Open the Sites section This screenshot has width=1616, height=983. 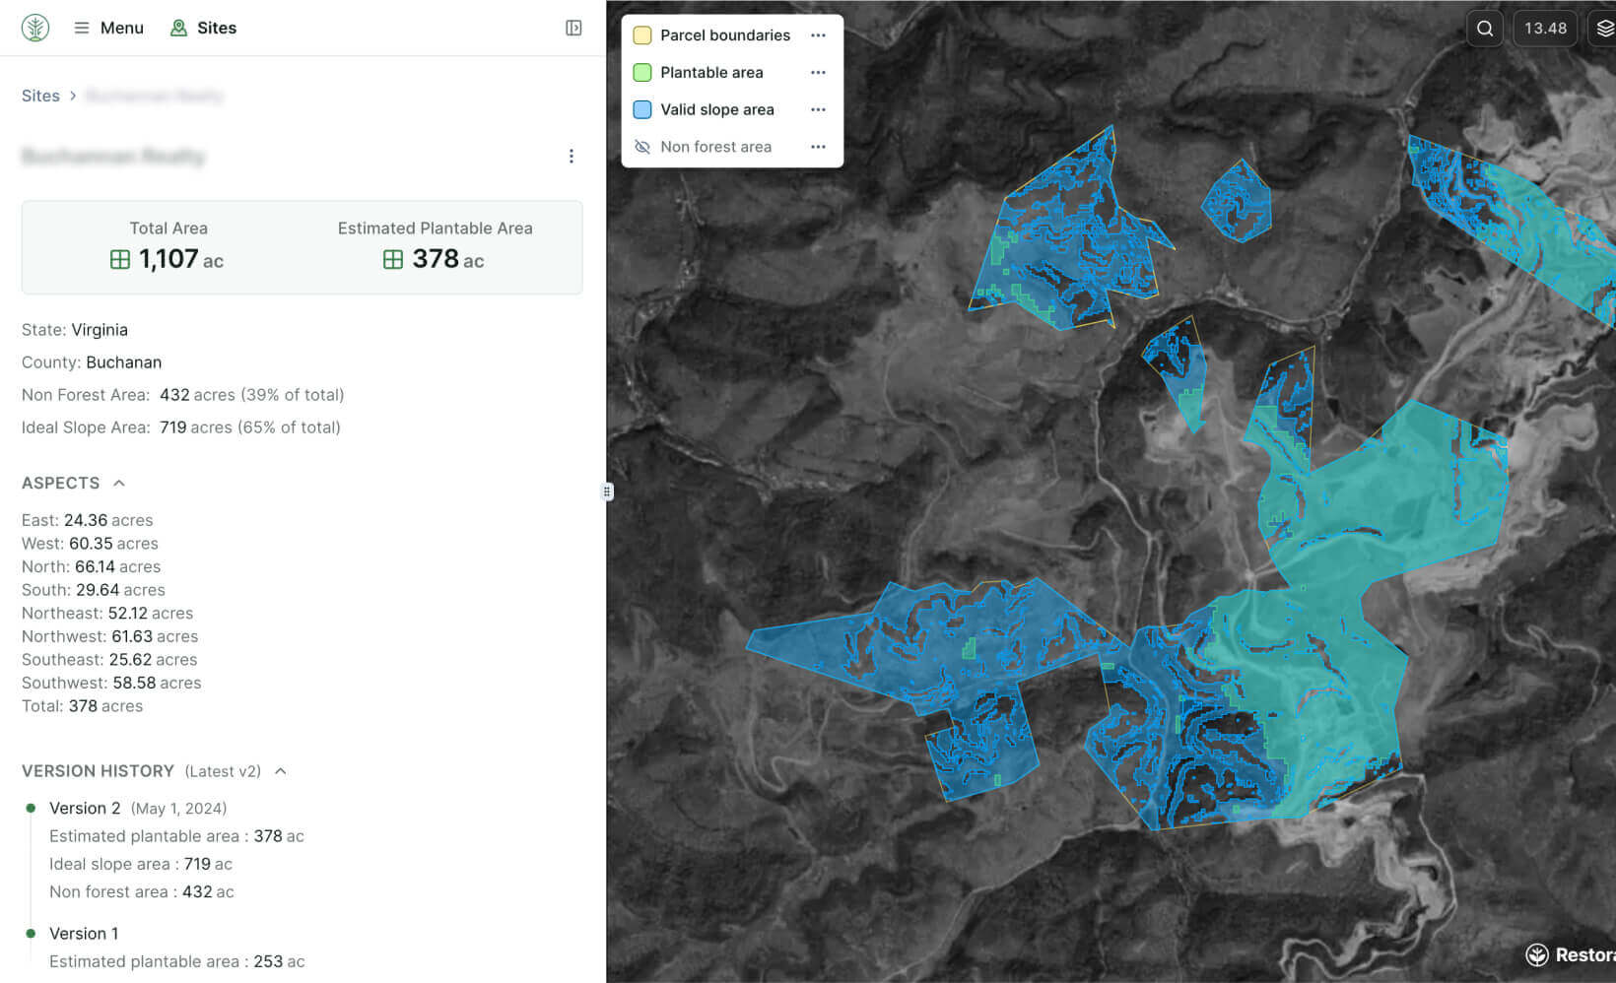203,28
